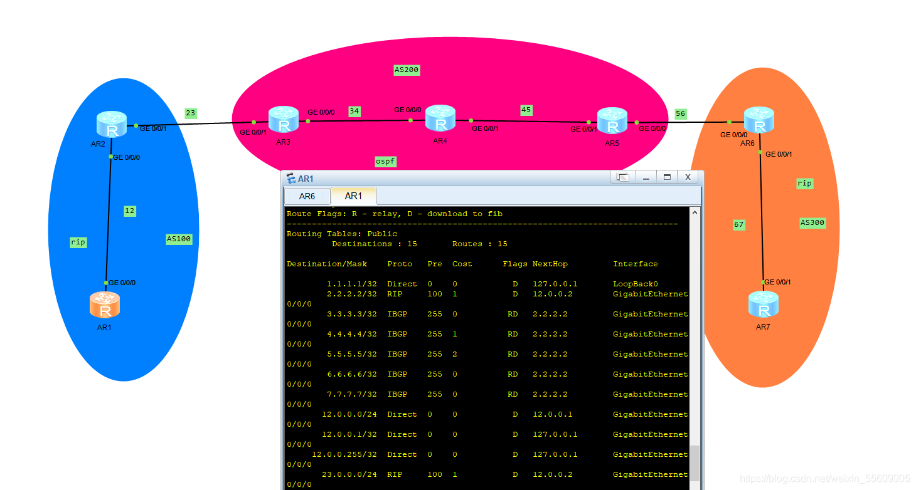Click the Routing Tables: Public line
The image size is (916, 490).
point(342,234)
